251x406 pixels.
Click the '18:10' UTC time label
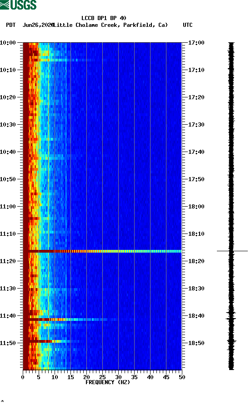coord(196,234)
